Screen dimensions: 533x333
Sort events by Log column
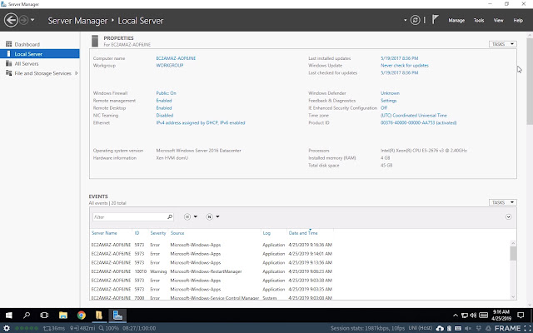[266, 233]
